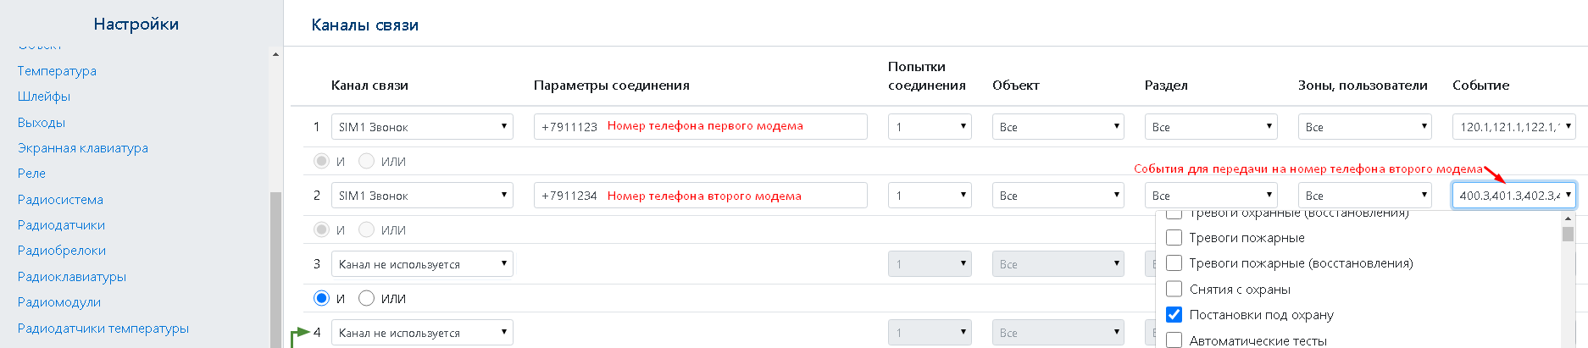Open Радиомодули settings
This screenshot has height=348, width=1588.
tap(59, 302)
